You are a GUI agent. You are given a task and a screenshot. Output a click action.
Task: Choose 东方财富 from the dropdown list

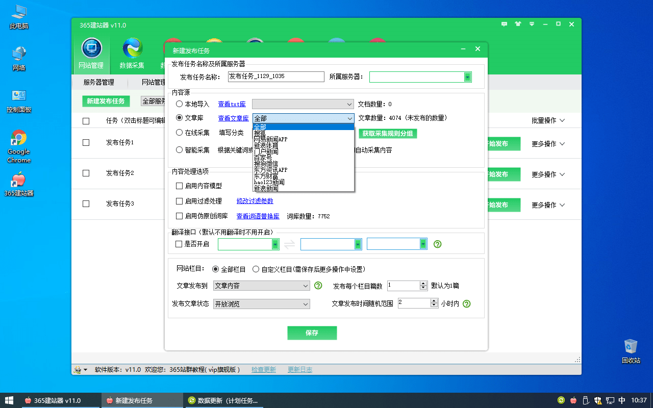coord(303,176)
